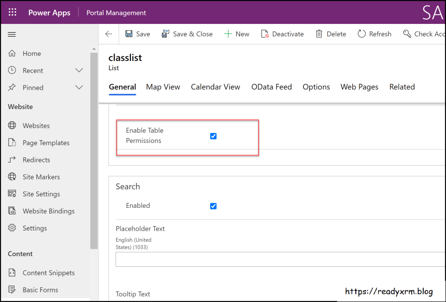Click the Delete trash can icon
The image size is (446, 302).
click(319, 34)
